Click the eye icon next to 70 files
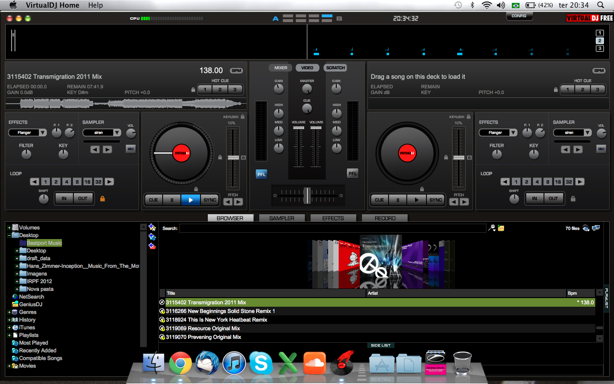This screenshot has height=384, width=614. pos(586,228)
